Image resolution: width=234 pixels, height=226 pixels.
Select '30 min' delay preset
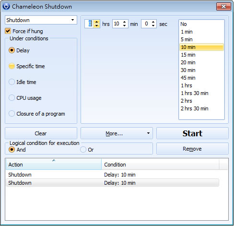[x=201, y=70]
